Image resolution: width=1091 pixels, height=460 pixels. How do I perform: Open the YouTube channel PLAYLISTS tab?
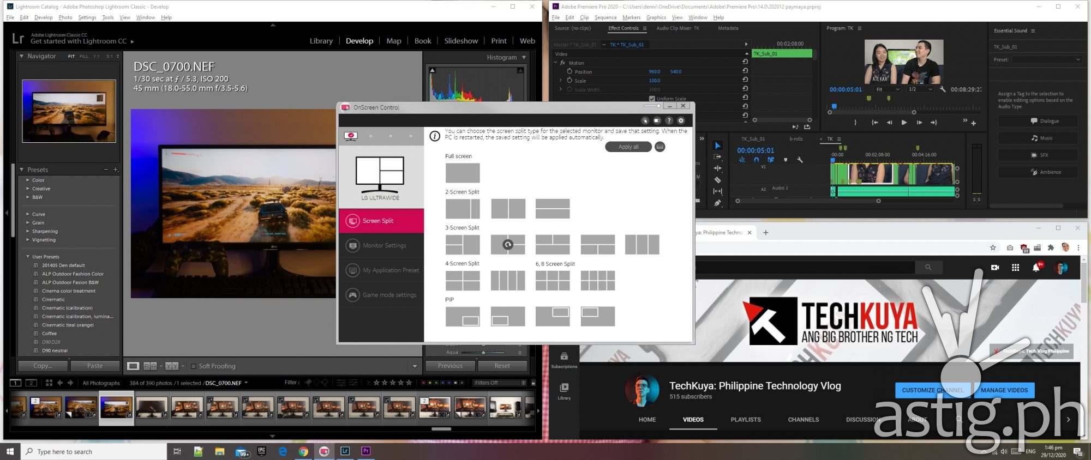click(746, 420)
